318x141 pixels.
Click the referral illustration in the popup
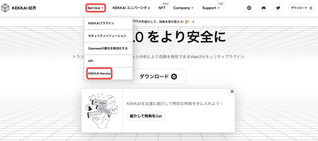point(102,110)
